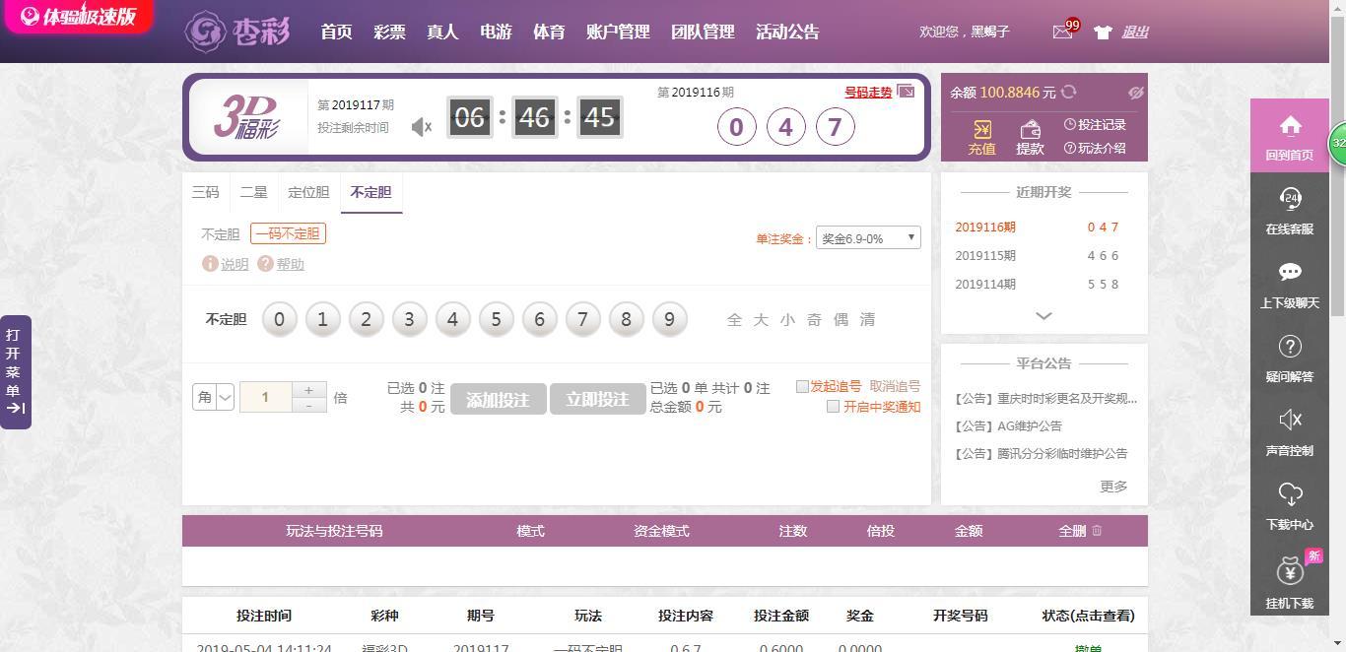The width and height of the screenshot is (1346, 652).
Task: Expand recent draw results chevron
Action: tap(1043, 316)
